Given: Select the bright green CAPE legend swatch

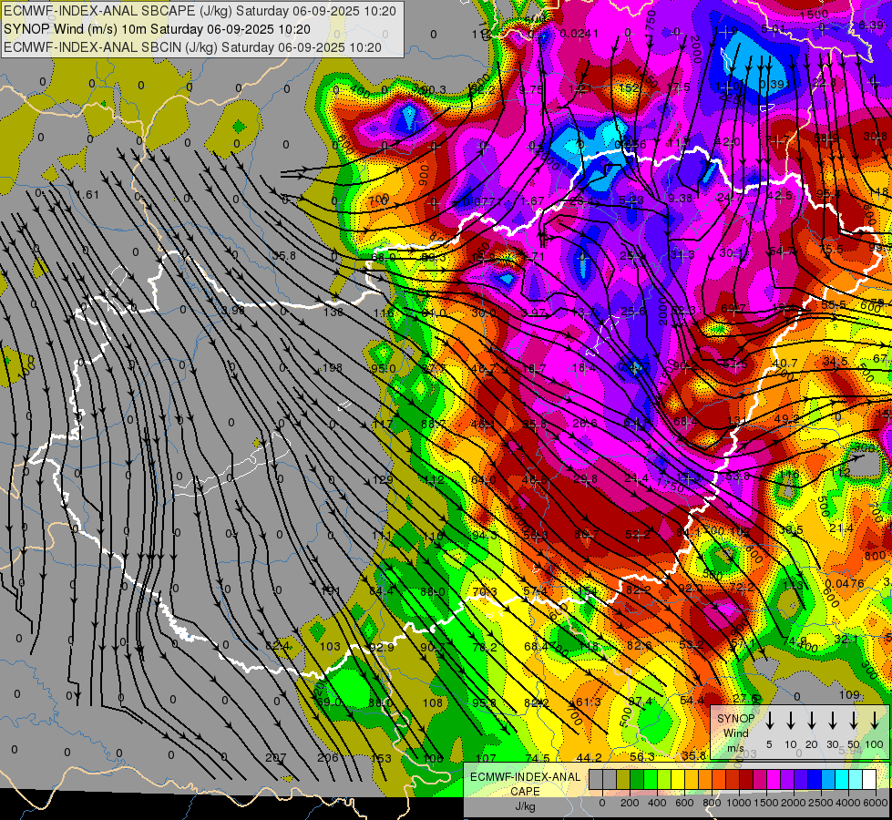Looking at the screenshot, I should [651, 779].
